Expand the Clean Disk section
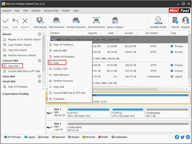This screenshot has height=144, width=192. tap(39, 76)
